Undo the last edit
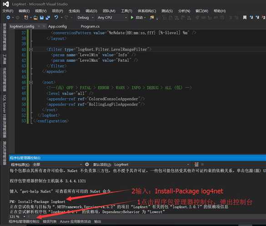The image size is (266, 226). (x=56, y=17)
